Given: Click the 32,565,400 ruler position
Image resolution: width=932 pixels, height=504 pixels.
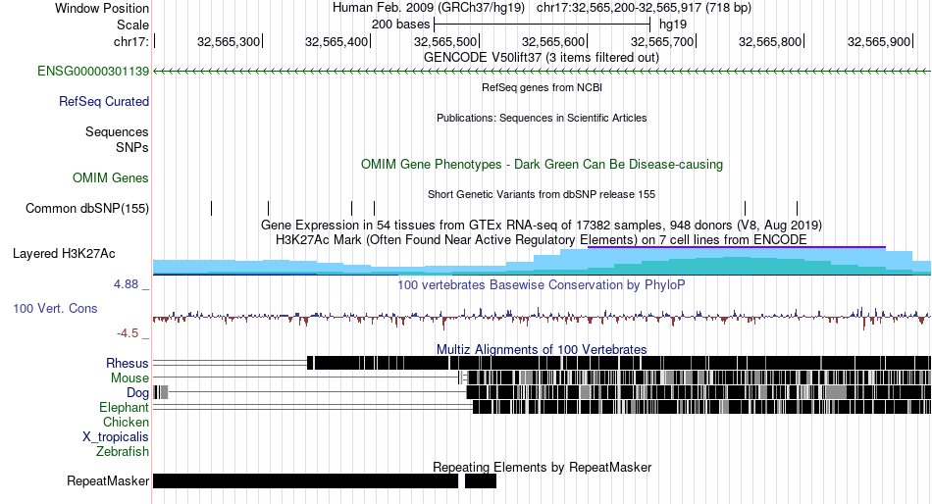Looking at the screenshot, I should (x=337, y=41).
